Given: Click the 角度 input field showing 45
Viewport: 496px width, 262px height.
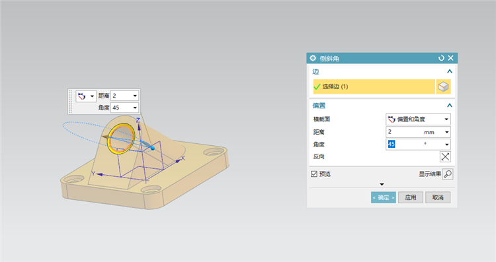Looking at the screenshot, I should [x=415, y=145].
